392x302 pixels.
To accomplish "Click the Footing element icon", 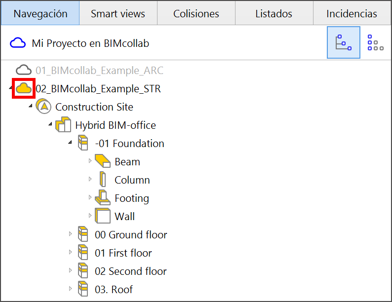I will tap(103, 197).
